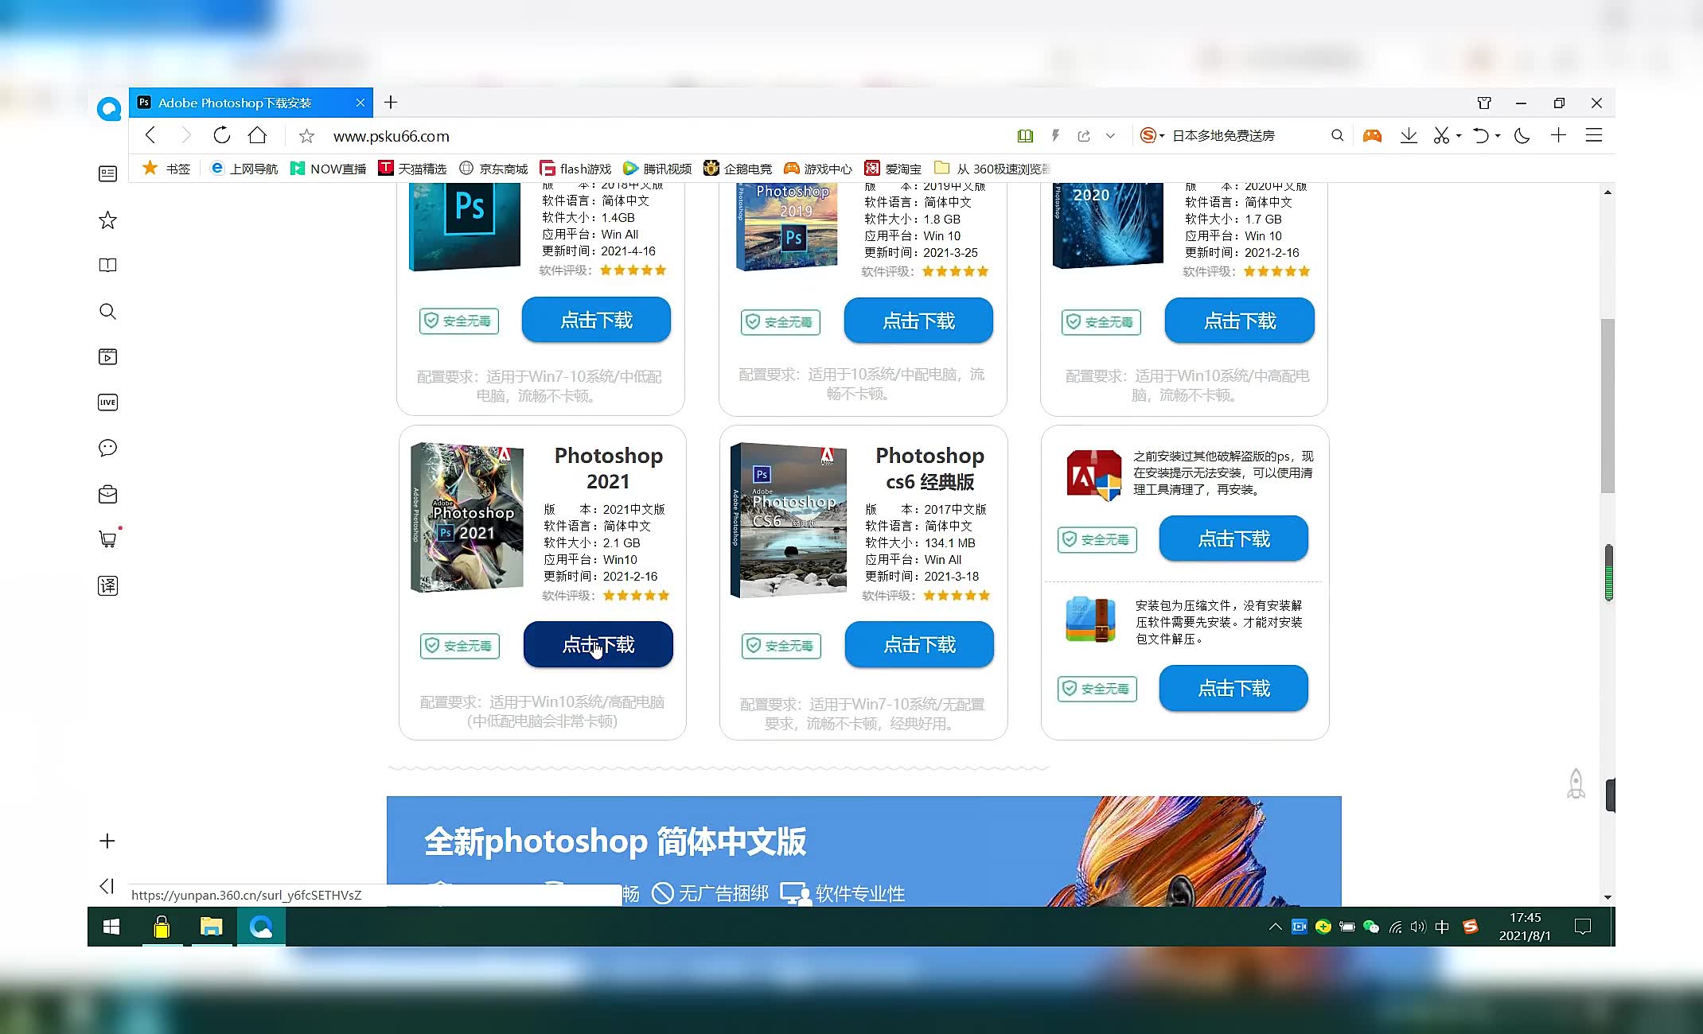1703x1034 pixels.
Task: Select the Adobe Photoshop下载安装 tab
Action: (x=251, y=103)
